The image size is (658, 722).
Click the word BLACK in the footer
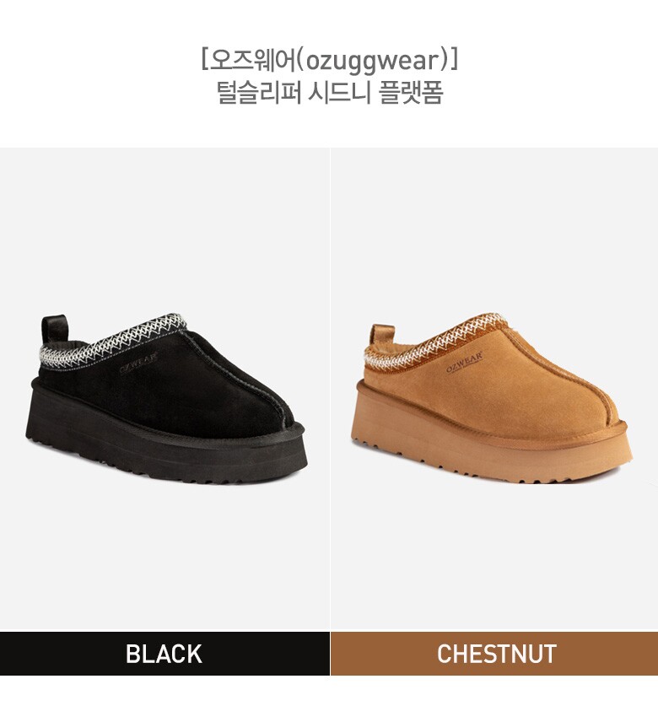click(164, 654)
